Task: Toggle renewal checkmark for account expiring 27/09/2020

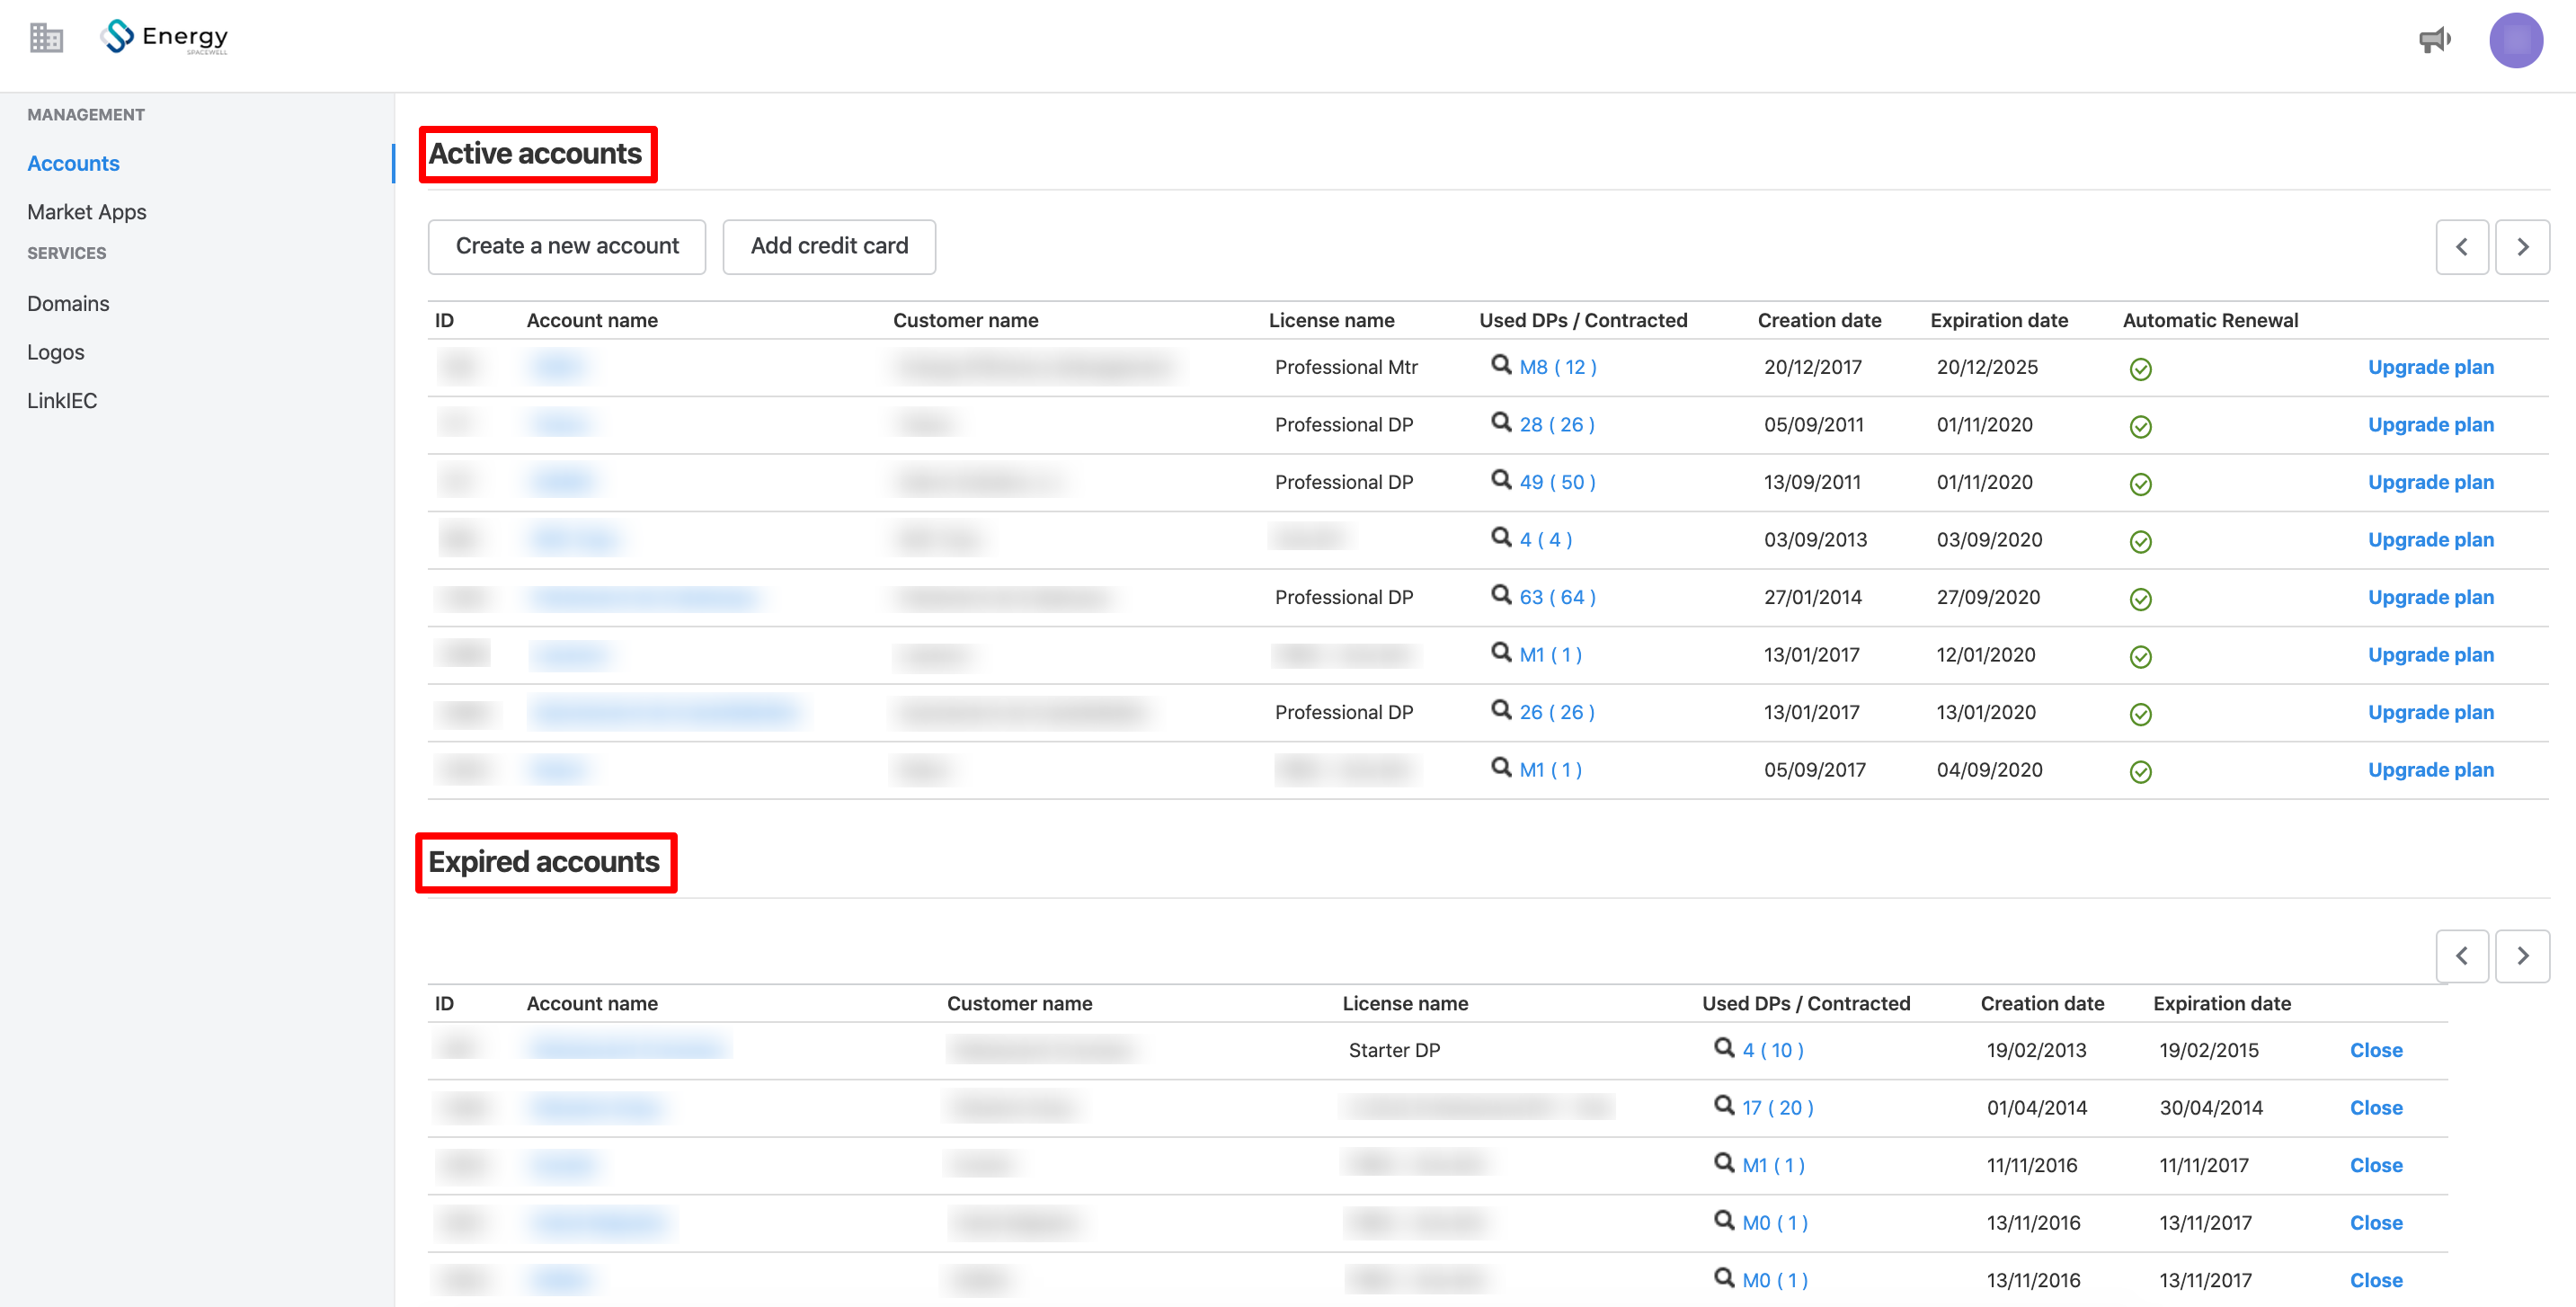Action: click(x=2140, y=599)
